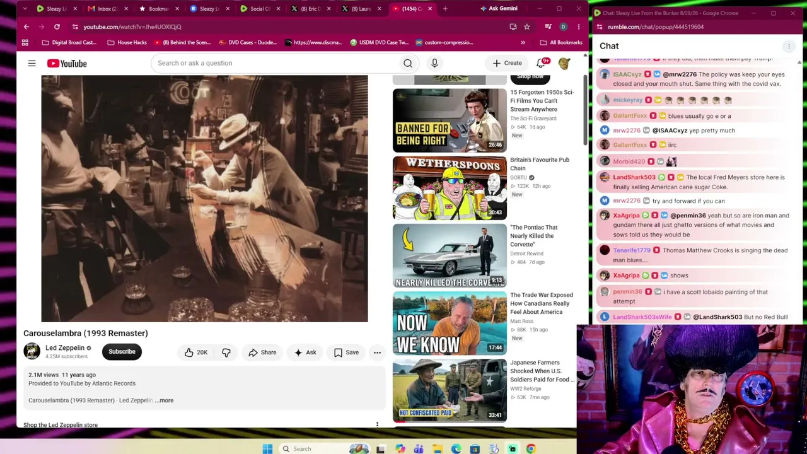Click the Ask button under the video
807x454 pixels.
[x=305, y=352]
